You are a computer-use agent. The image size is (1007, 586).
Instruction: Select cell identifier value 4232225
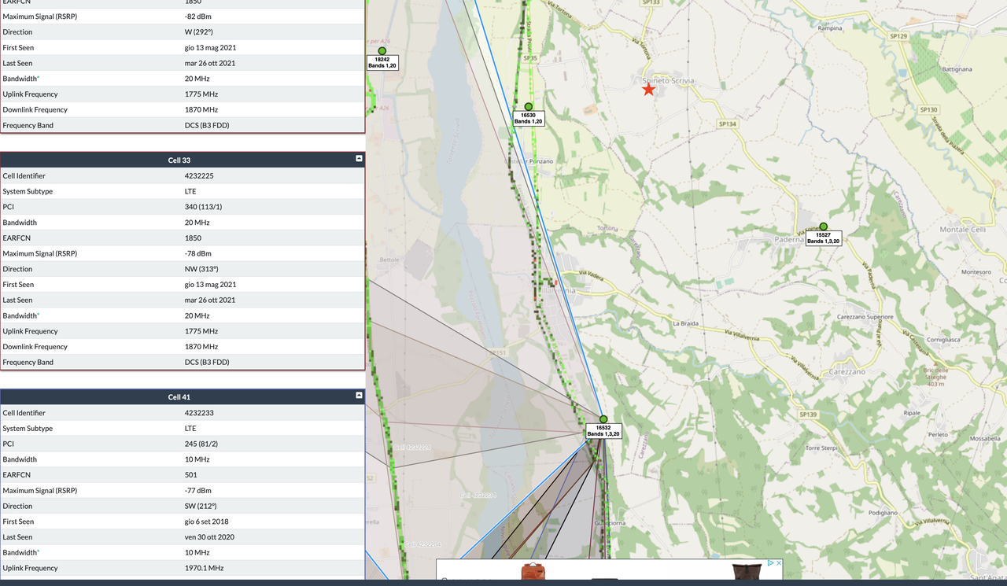click(199, 176)
